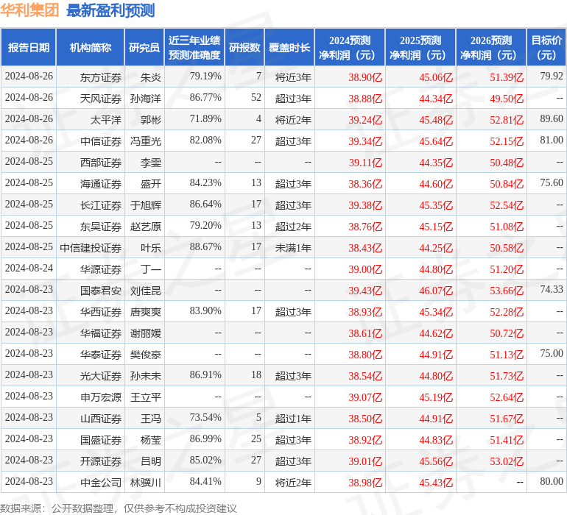Select researcher 于旭辉
The image size is (567, 515).
coord(146,205)
